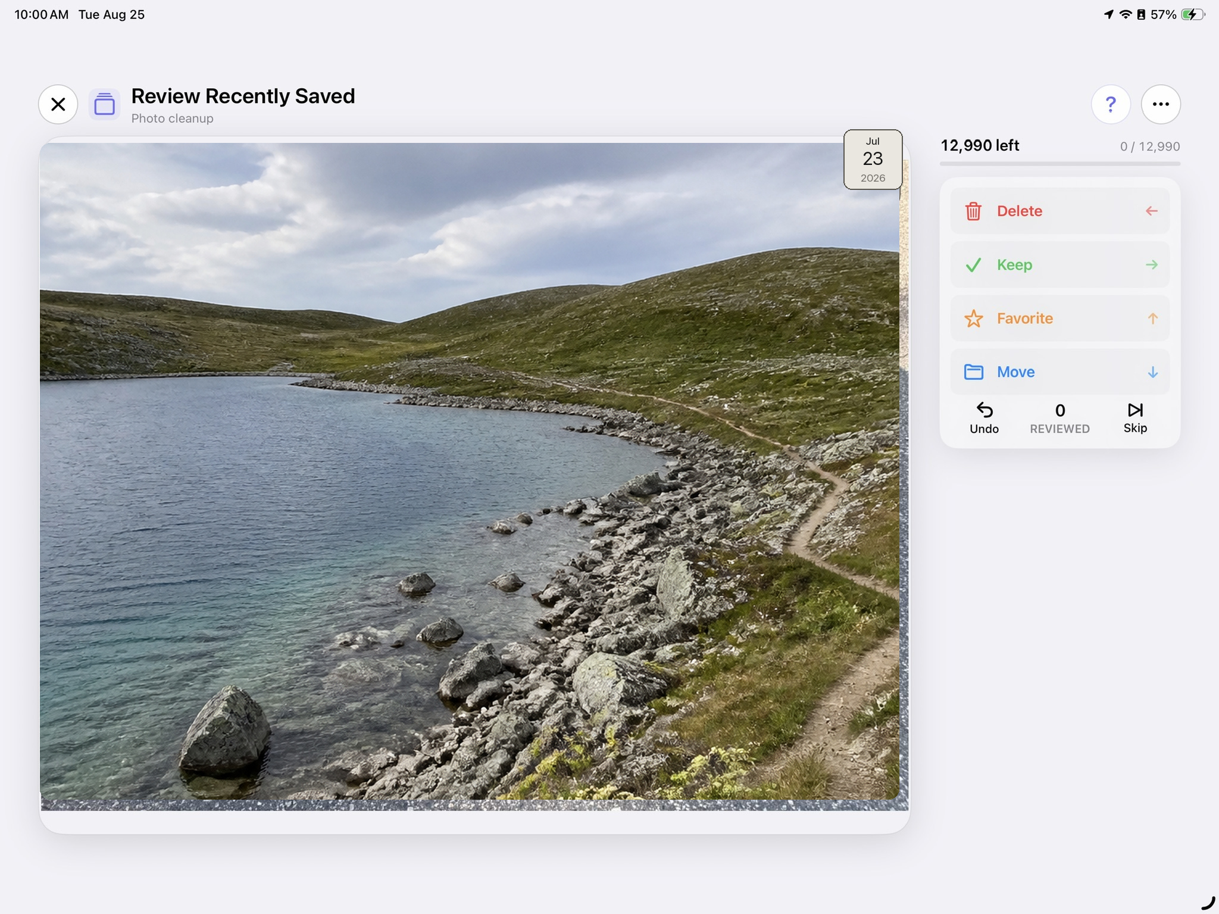This screenshot has height=914, width=1219.
Task: Undo the last review action
Action: 984,419
